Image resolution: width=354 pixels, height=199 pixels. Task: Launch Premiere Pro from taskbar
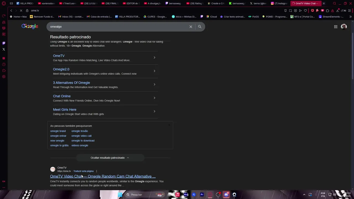point(202,195)
